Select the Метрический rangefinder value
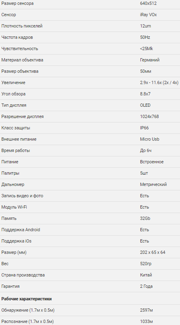Image resolution: width=180 pixels, height=325 pixels. click(x=153, y=184)
